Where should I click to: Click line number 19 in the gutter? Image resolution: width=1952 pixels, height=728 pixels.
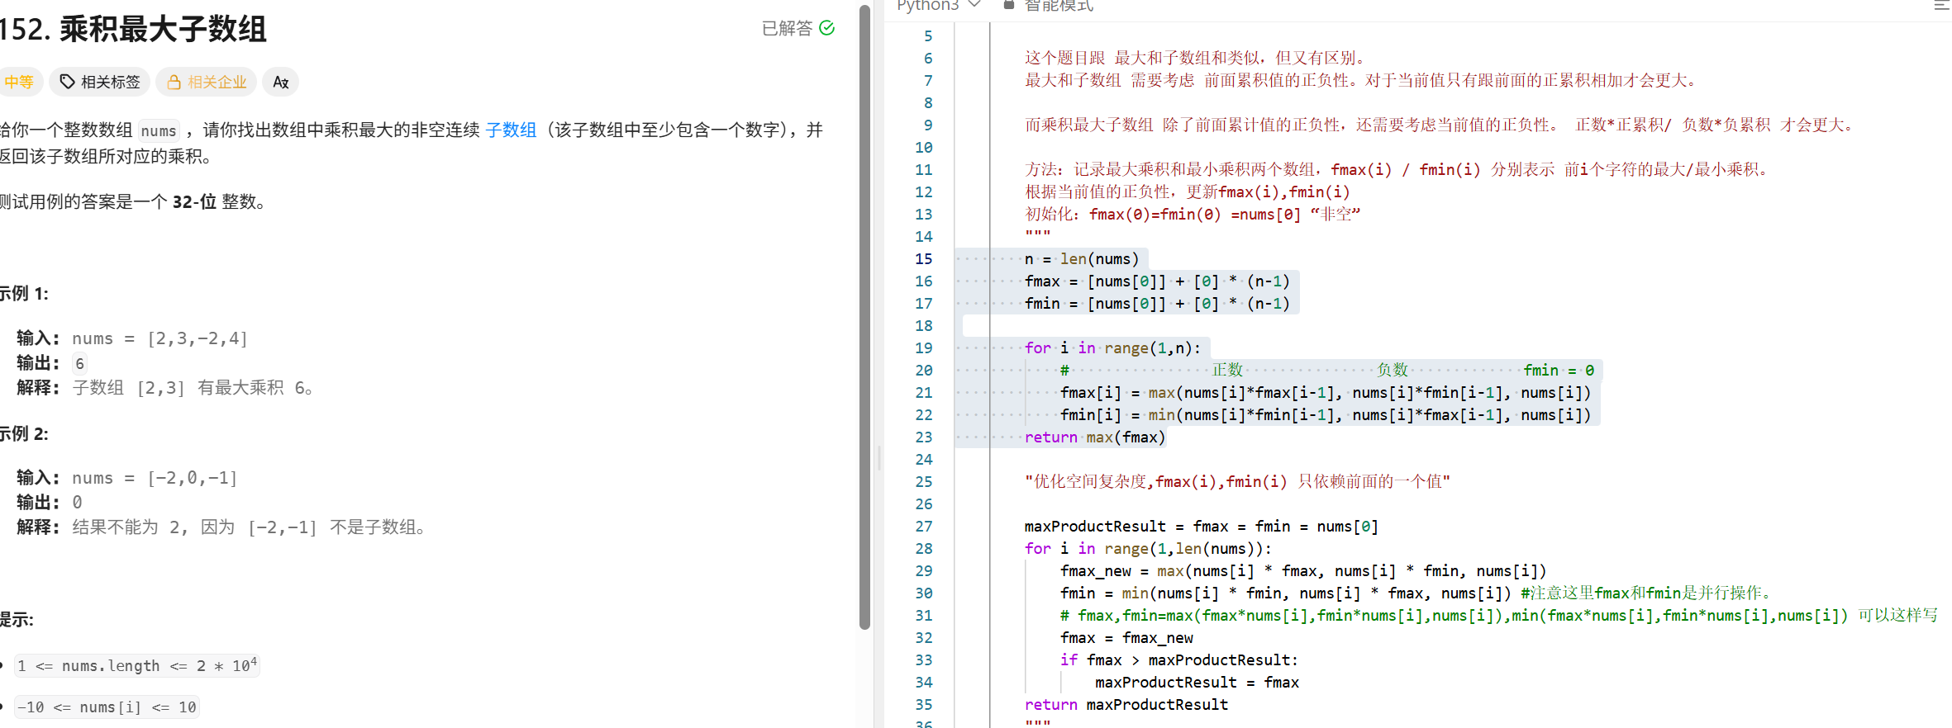point(923,348)
